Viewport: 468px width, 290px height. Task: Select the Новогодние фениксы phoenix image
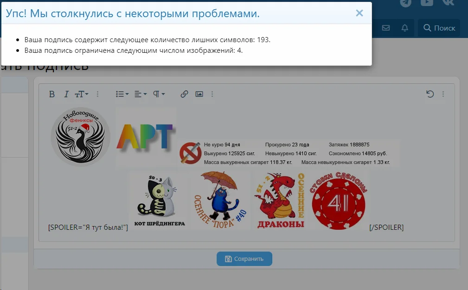coord(80,136)
